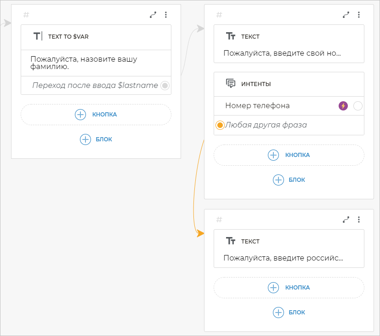380x336 pixels.
Task: Click the chat bubble icon beside ИНТЕНТЫ
Action: point(231,83)
